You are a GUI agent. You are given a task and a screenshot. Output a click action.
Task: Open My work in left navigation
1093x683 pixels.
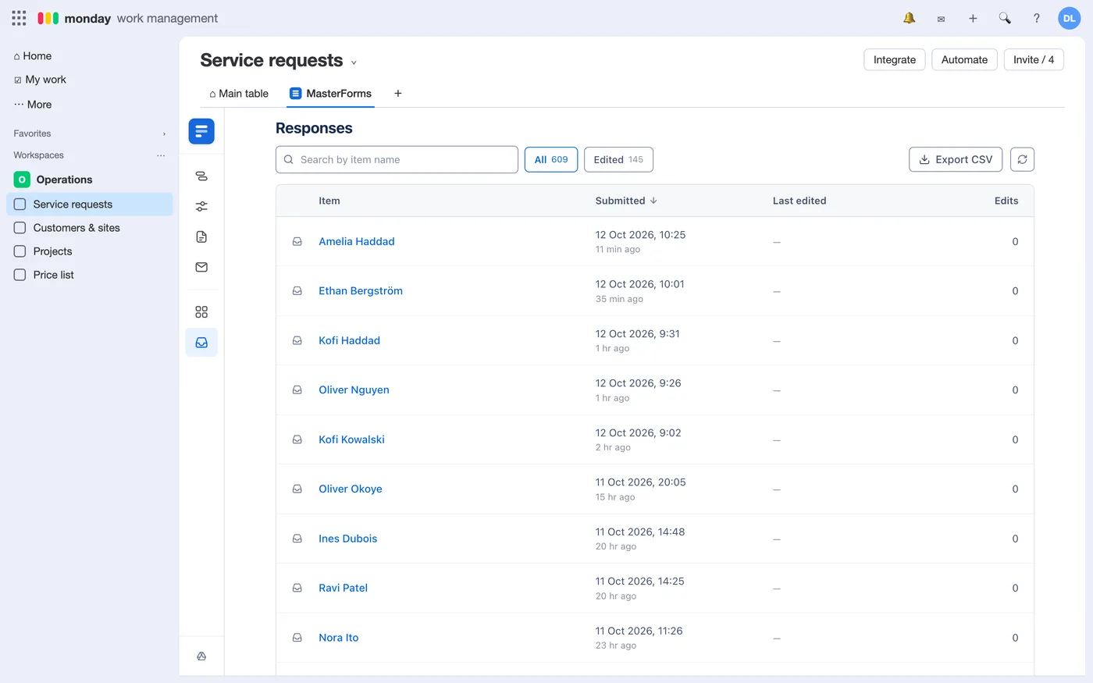coord(40,80)
